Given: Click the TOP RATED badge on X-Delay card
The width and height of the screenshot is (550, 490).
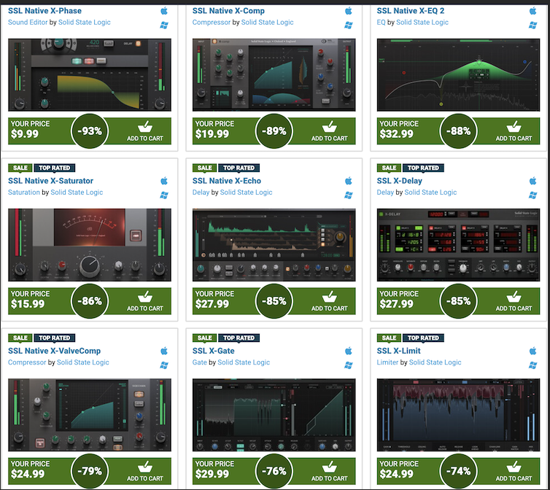Looking at the screenshot, I should tap(423, 168).
